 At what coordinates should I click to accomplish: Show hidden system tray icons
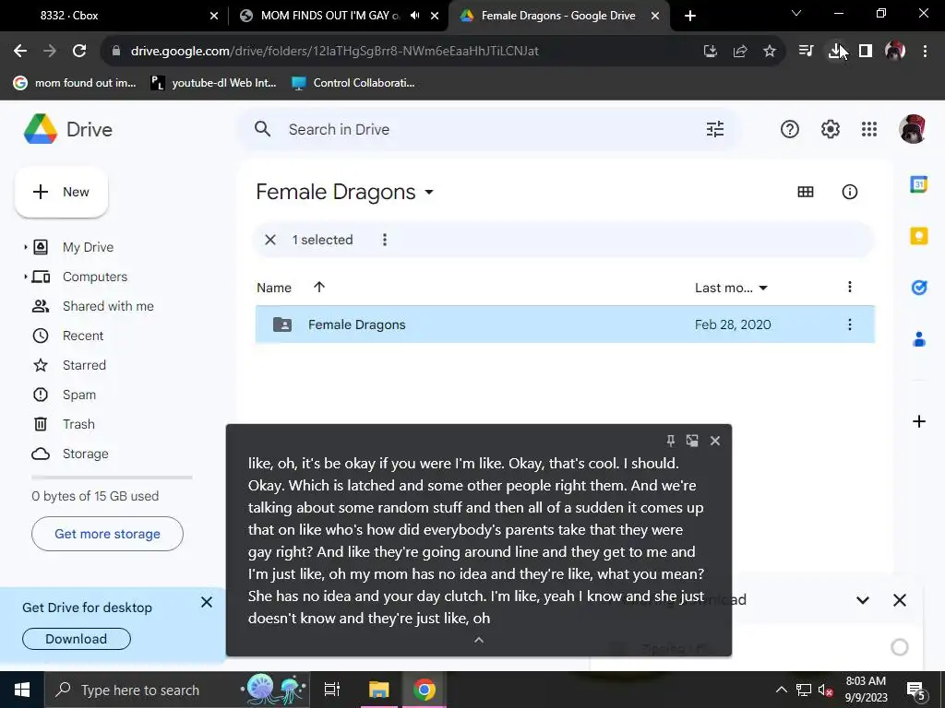[x=781, y=690]
